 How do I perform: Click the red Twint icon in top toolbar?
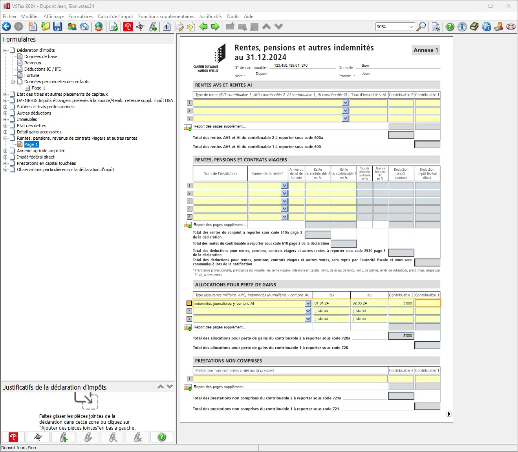(128, 27)
